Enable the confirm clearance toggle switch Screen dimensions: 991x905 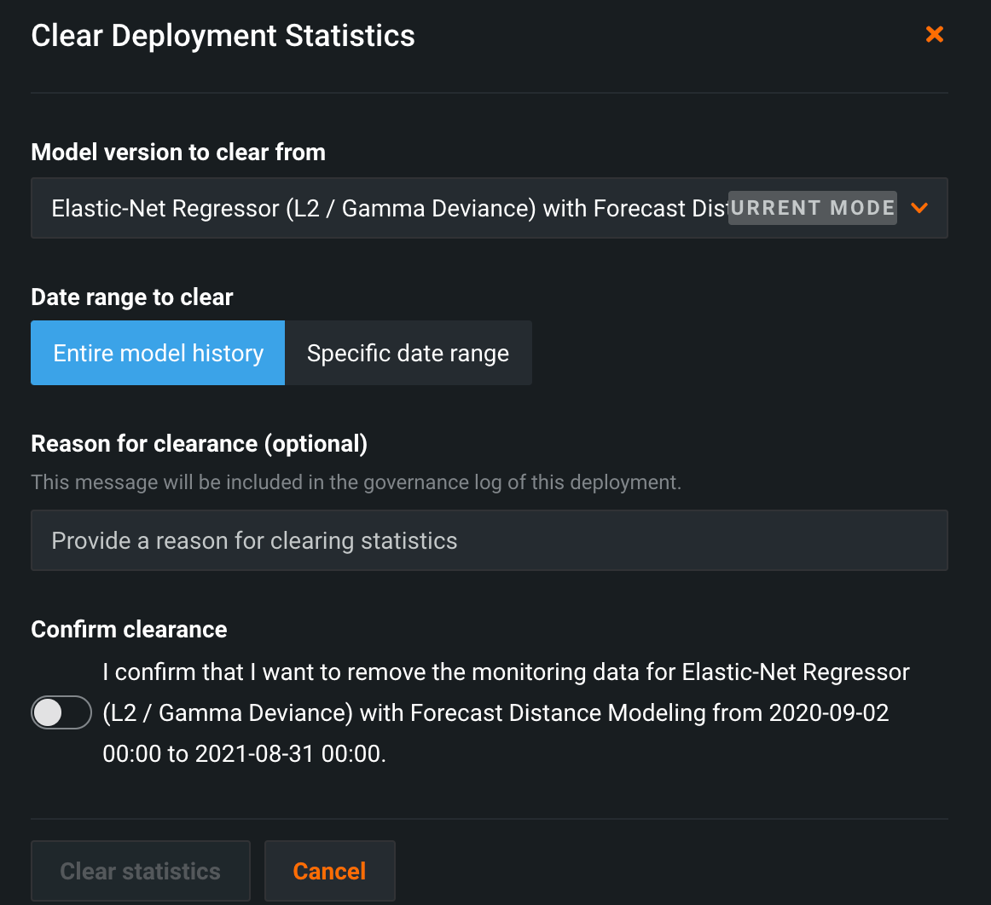click(x=61, y=712)
